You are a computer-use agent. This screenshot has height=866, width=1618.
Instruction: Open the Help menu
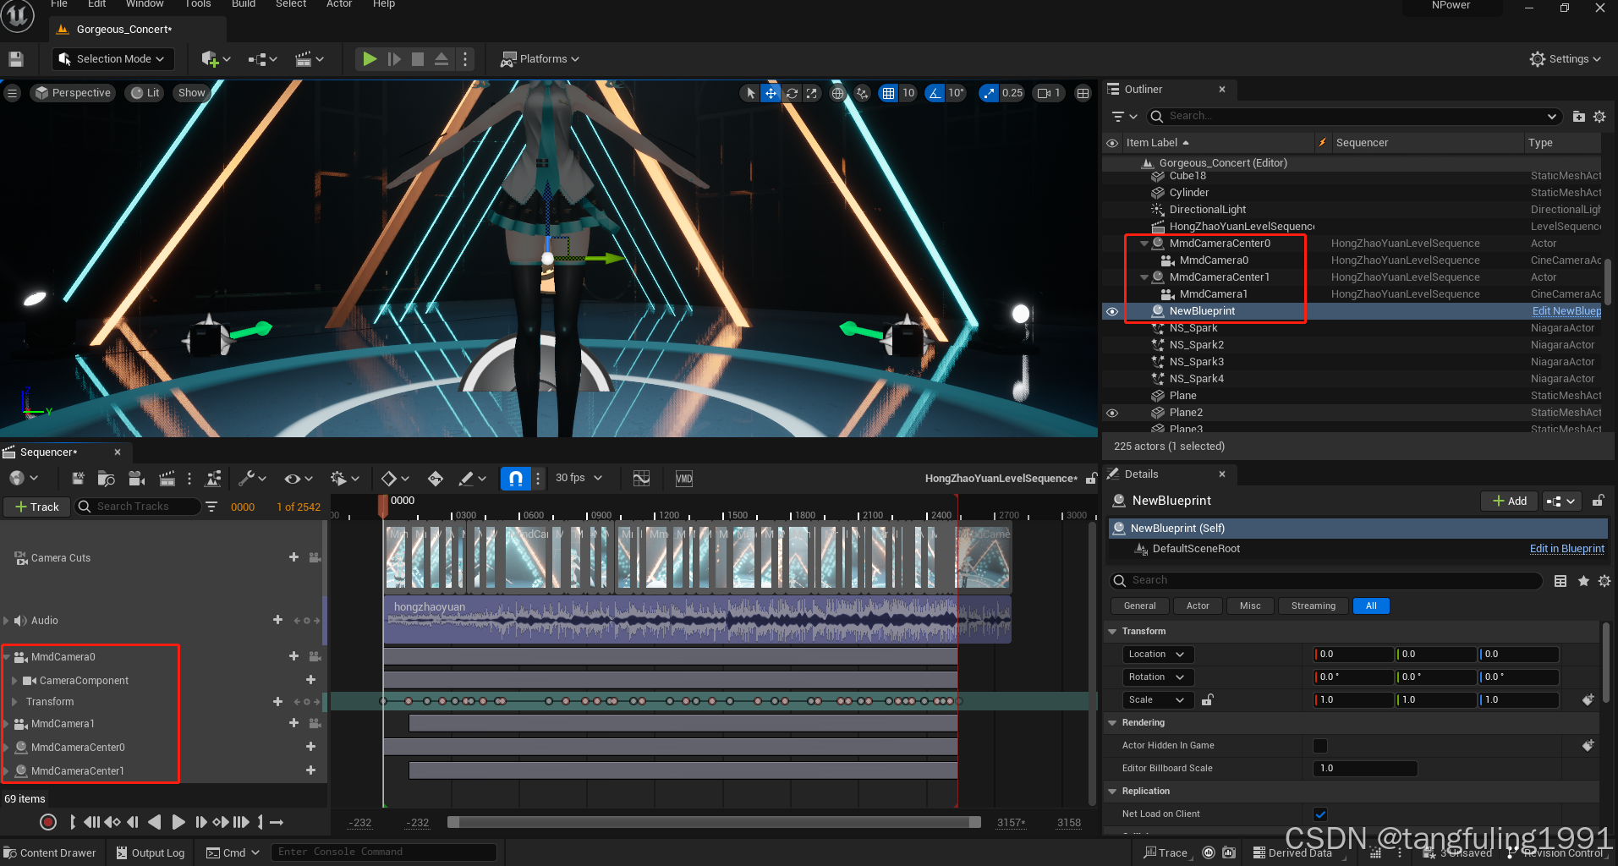[384, 4]
